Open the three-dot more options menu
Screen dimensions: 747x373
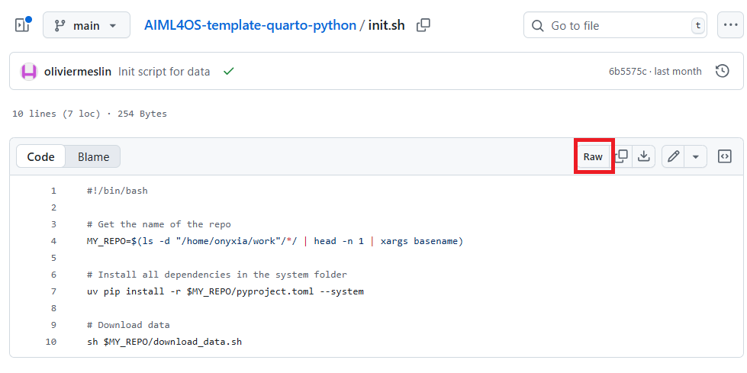click(730, 25)
